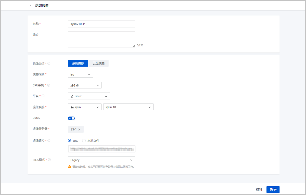Switch to the 系统镜像 tab

(78, 63)
